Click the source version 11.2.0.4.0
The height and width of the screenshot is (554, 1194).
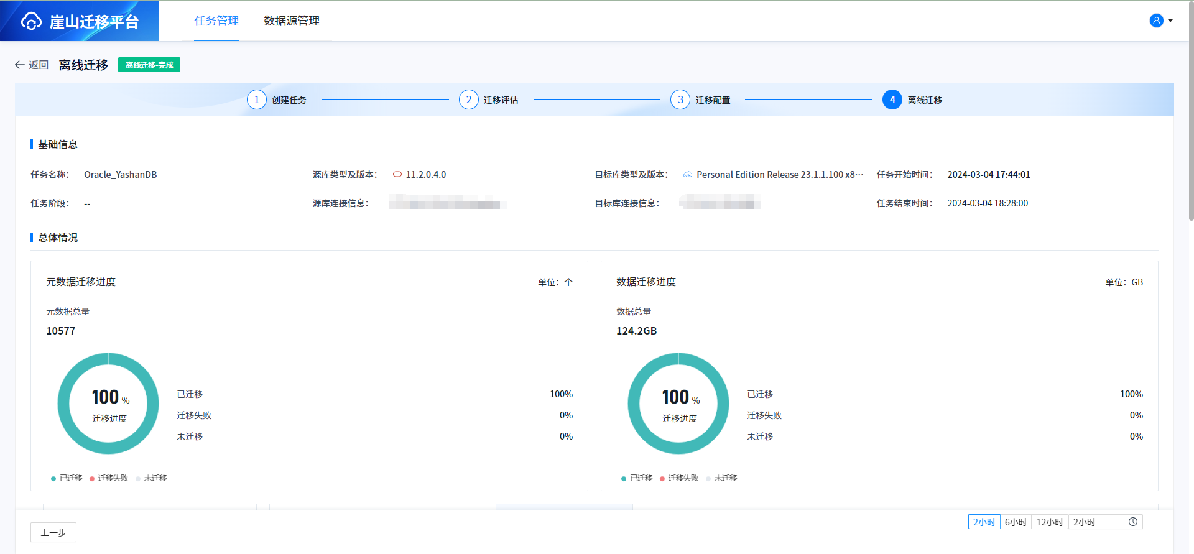pos(426,175)
